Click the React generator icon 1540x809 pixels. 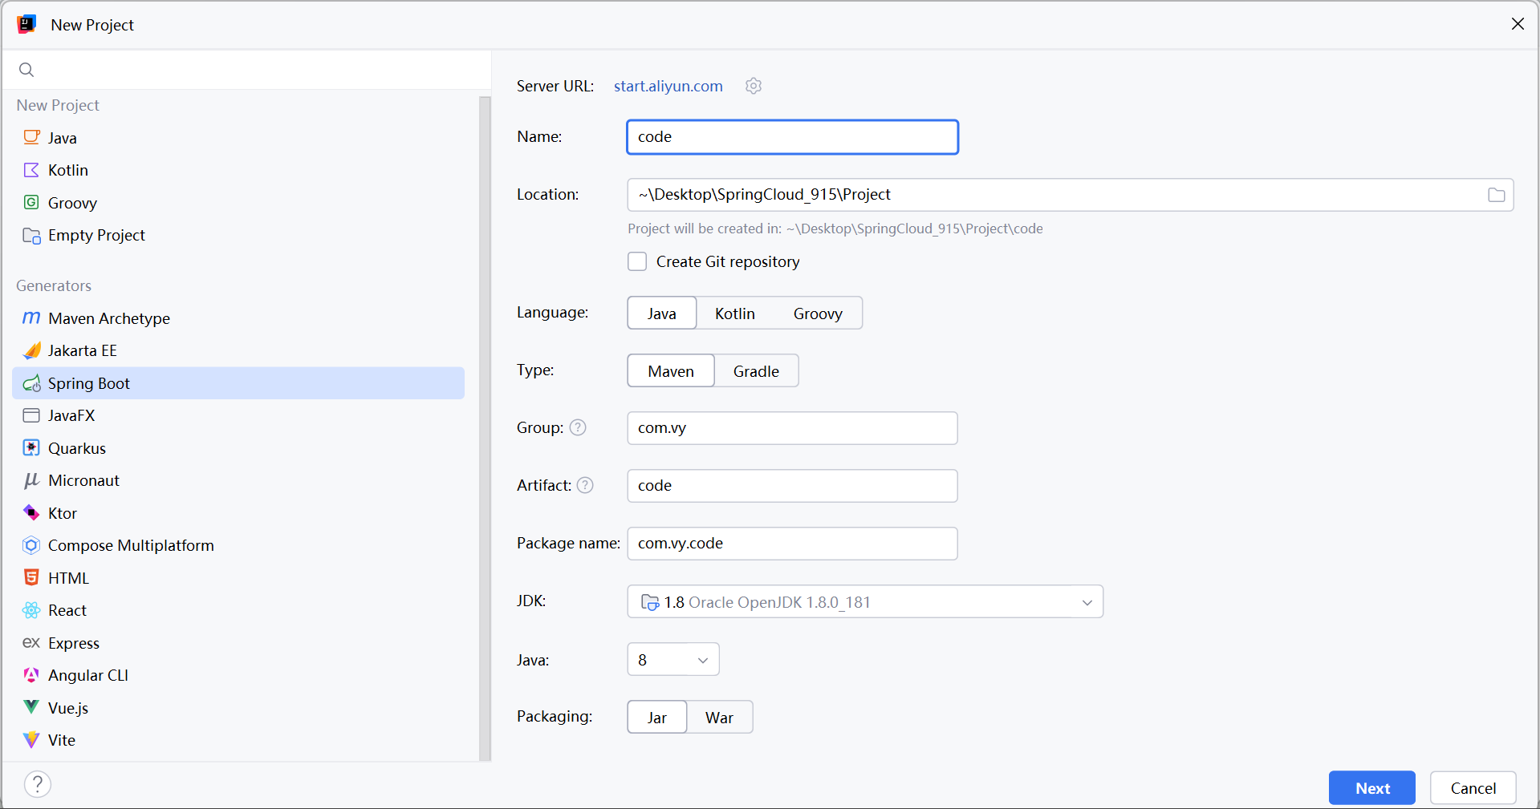31,610
